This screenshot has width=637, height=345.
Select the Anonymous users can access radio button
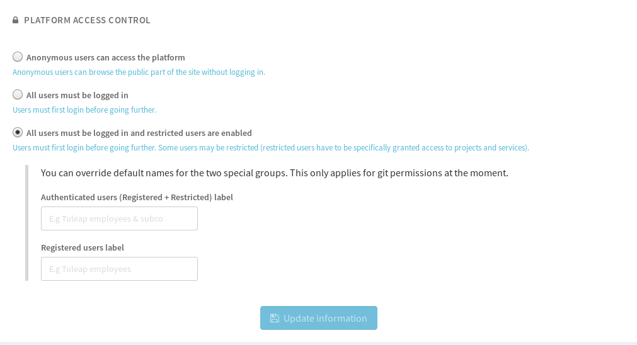(18, 57)
